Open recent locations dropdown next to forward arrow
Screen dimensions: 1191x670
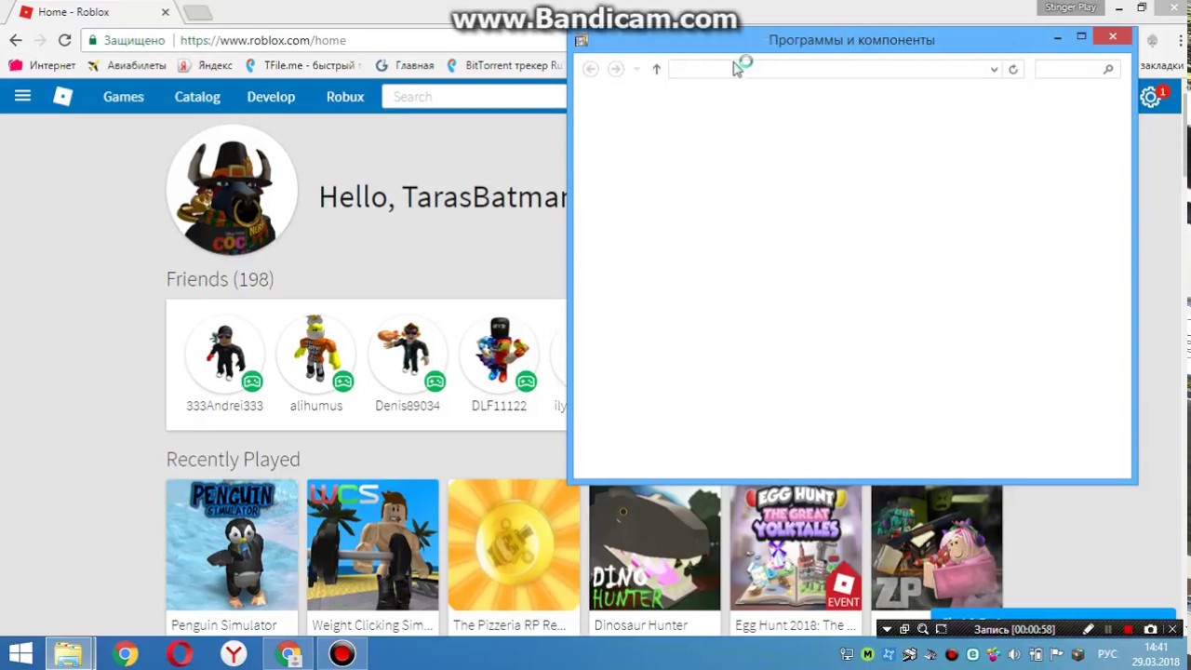636,69
